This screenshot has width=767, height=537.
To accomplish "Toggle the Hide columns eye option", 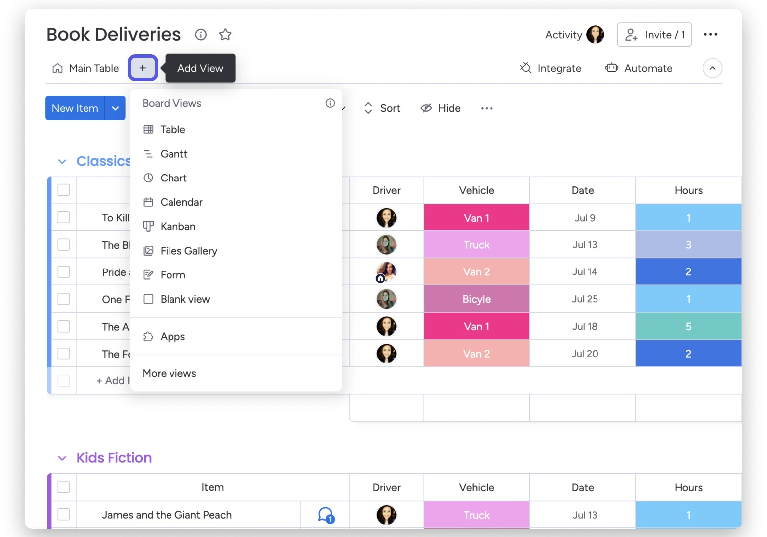I will coord(440,108).
